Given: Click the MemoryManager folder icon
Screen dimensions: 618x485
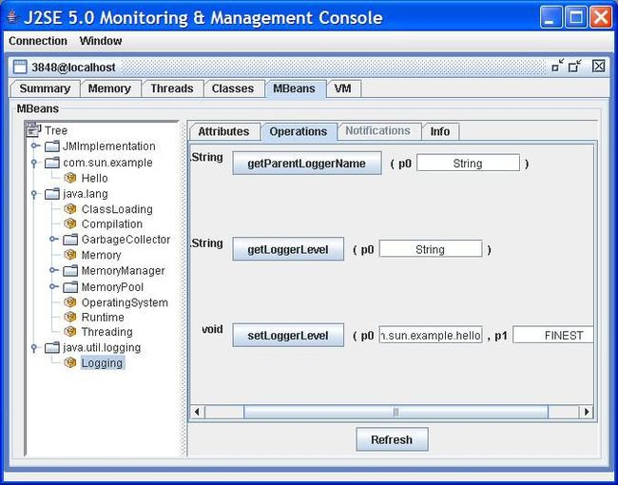Looking at the screenshot, I should [x=70, y=271].
